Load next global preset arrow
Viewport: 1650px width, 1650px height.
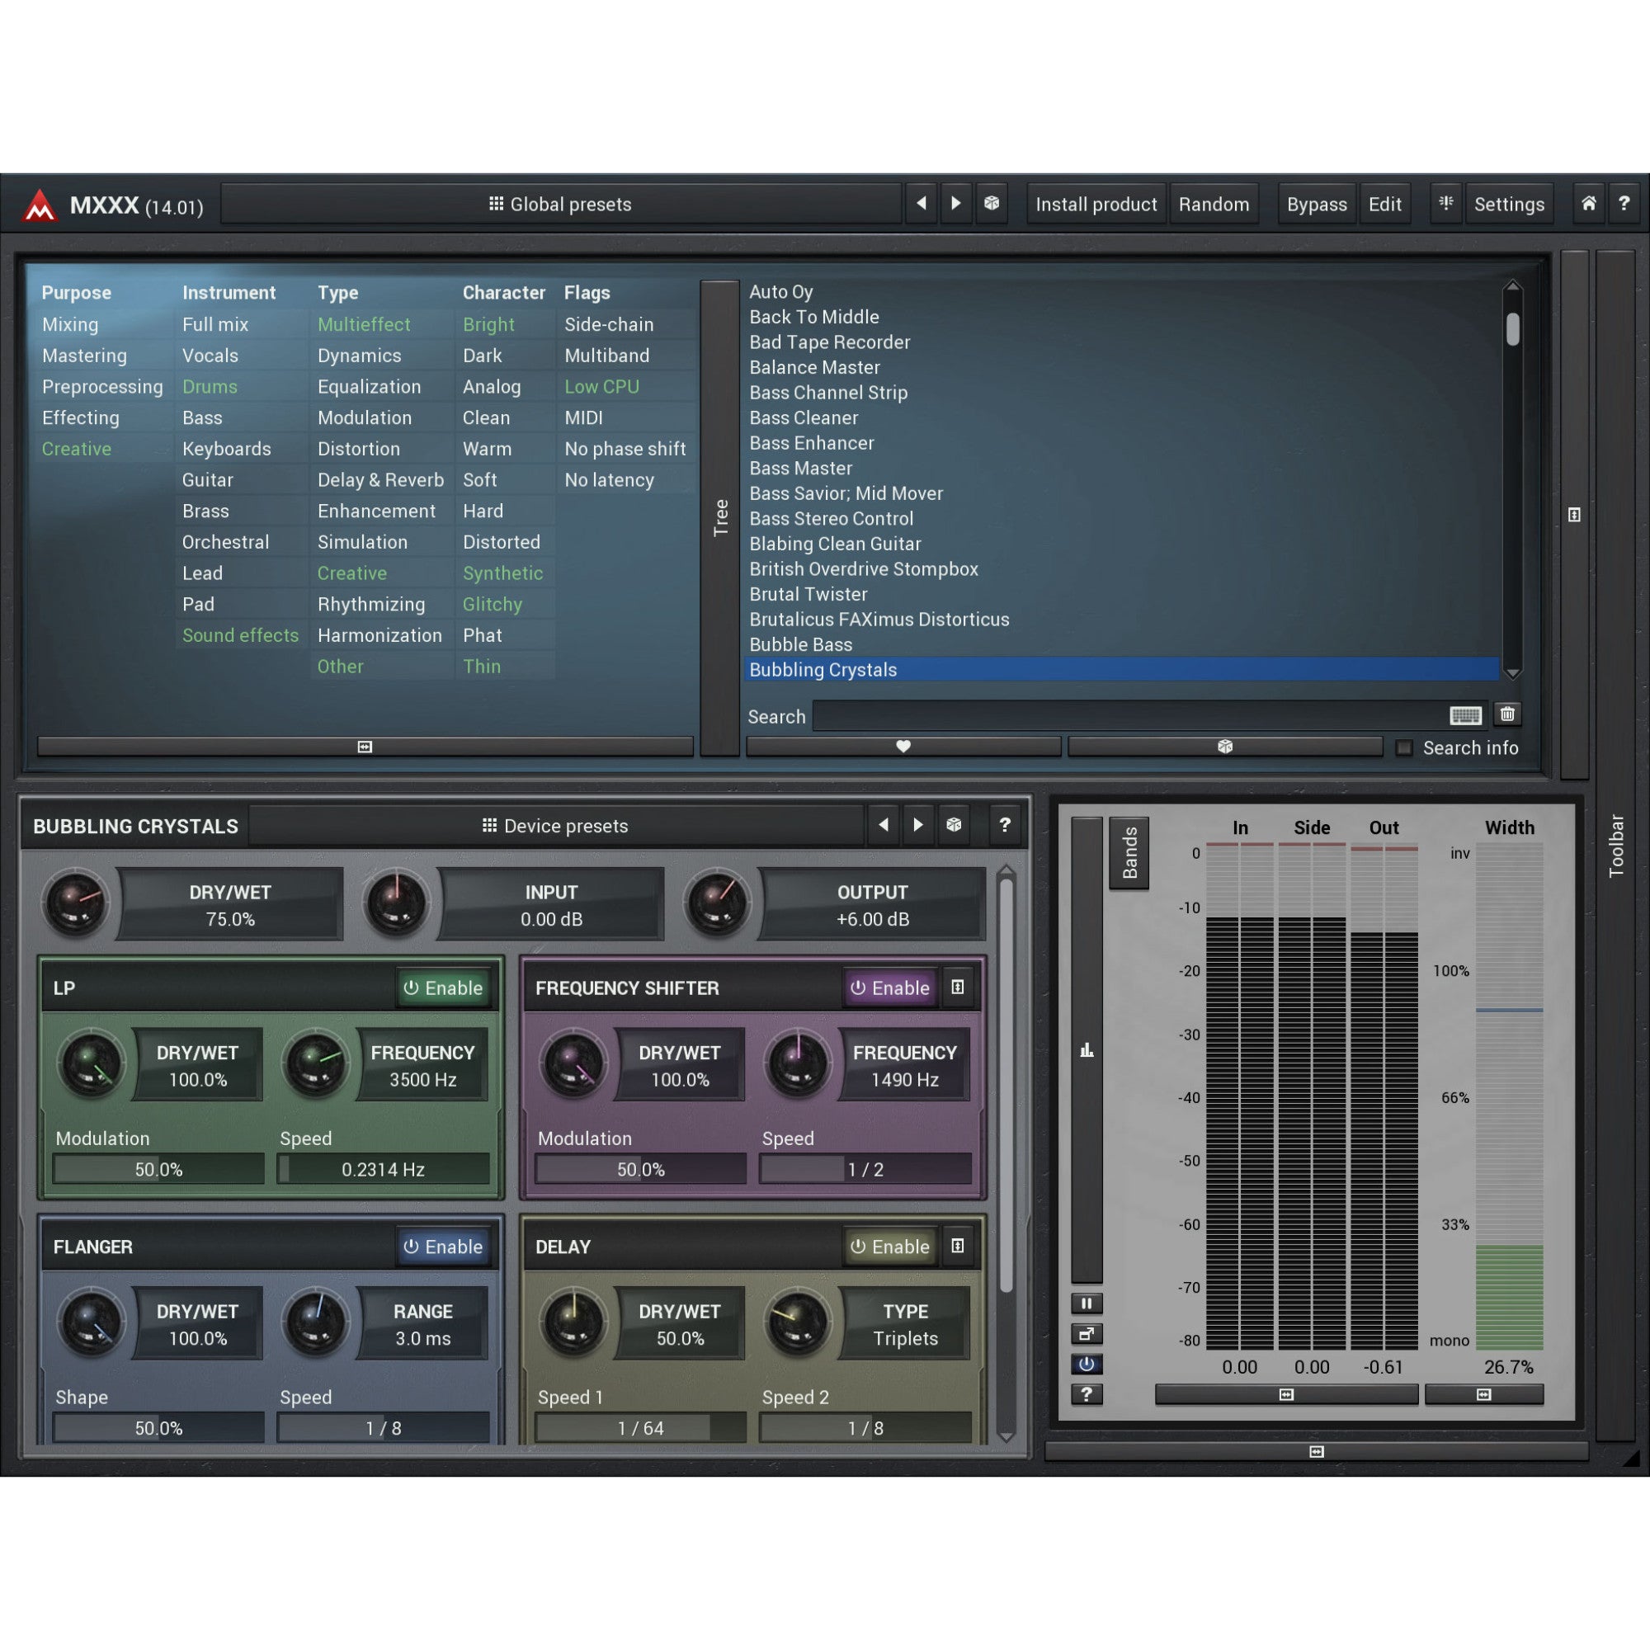(x=955, y=203)
